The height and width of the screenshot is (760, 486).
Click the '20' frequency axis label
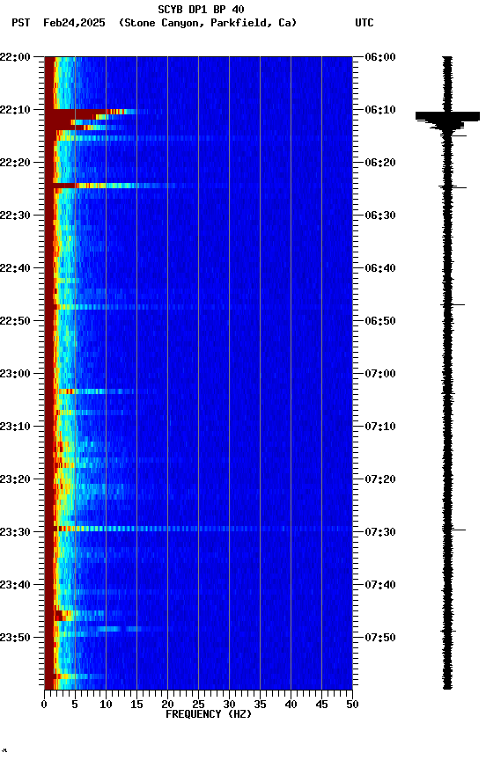click(167, 705)
